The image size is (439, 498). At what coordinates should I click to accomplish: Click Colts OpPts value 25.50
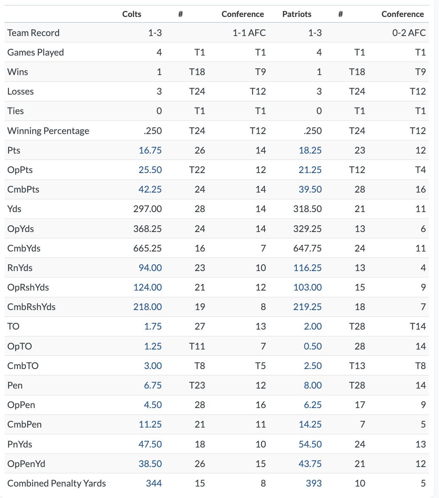(x=150, y=170)
